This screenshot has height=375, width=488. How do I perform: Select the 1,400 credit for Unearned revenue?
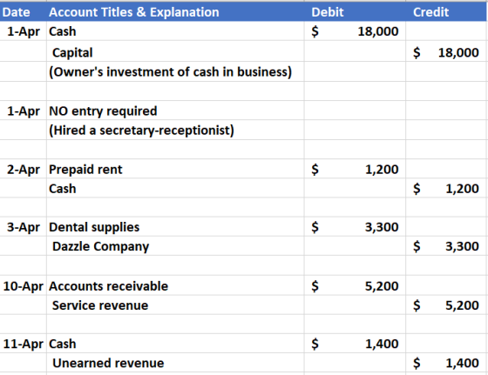(446, 363)
